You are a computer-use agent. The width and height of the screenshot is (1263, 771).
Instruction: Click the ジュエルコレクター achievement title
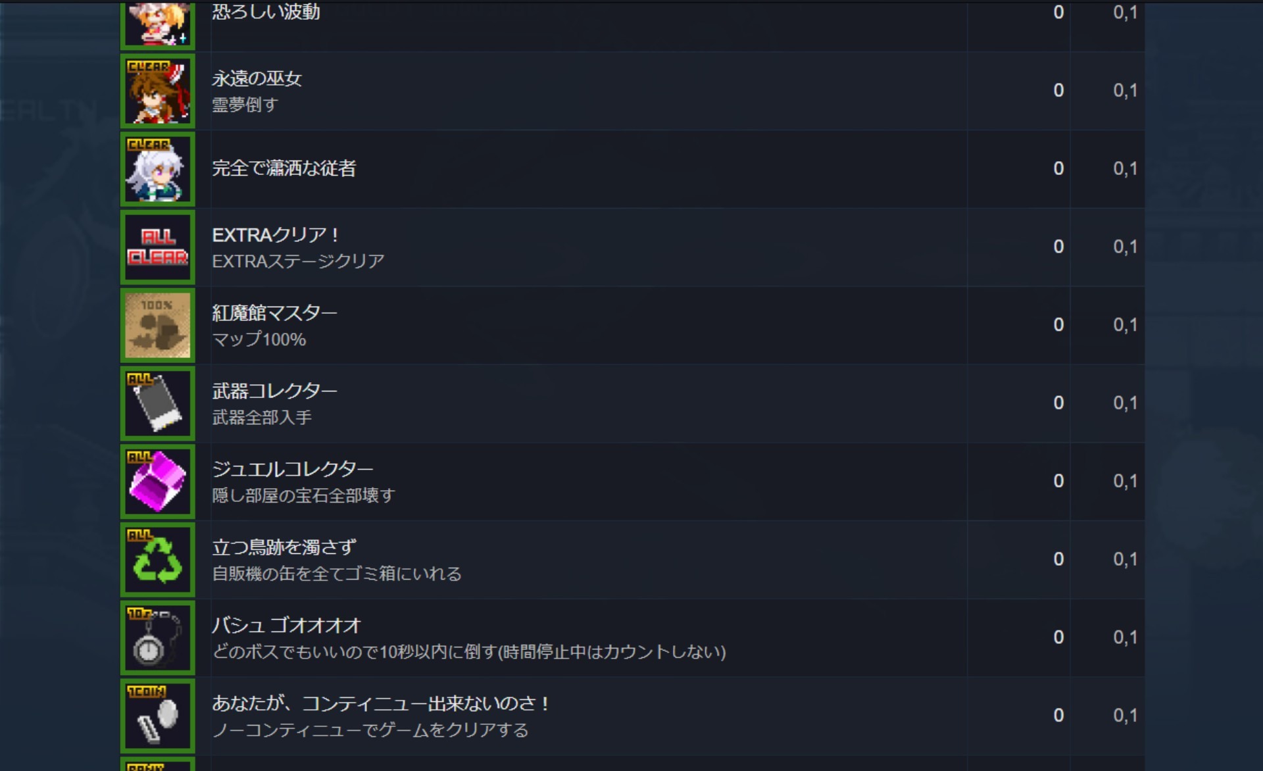(292, 469)
